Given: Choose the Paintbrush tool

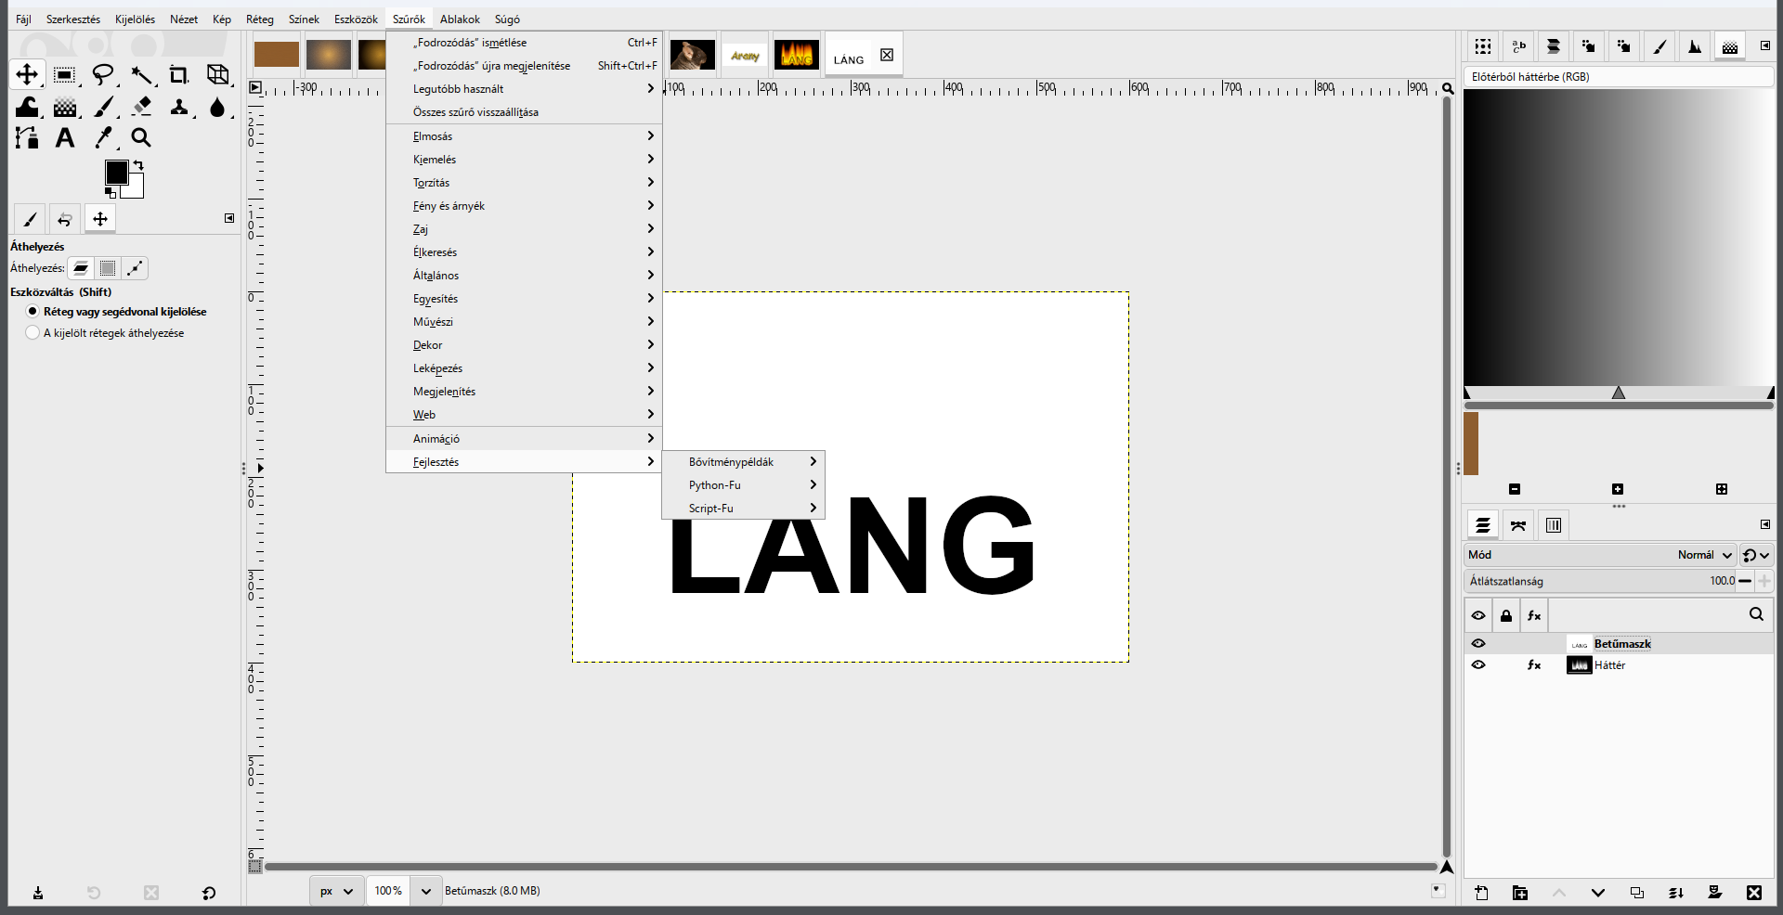Looking at the screenshot, I should tap(103, 107).
